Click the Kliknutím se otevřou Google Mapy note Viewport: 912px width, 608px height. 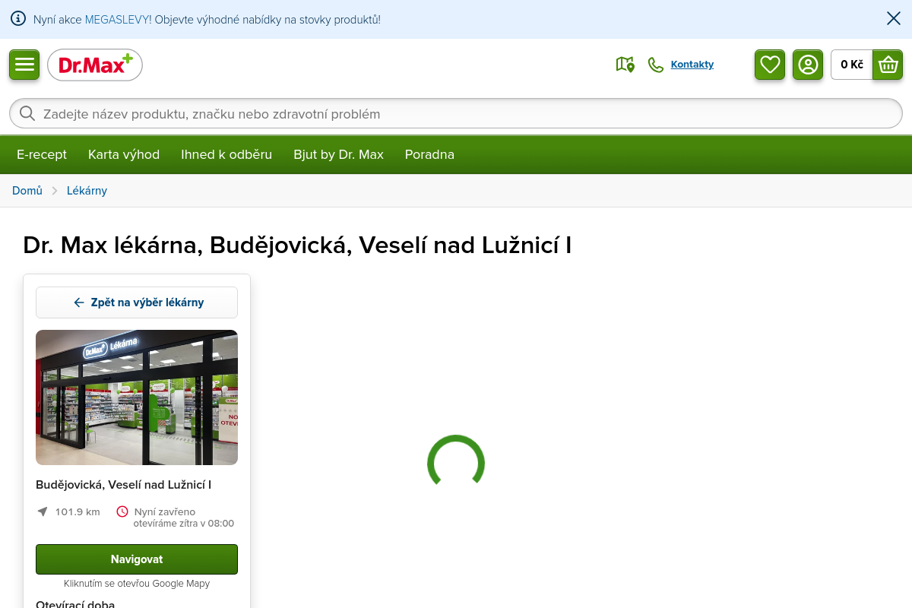(x=137, y=584)
